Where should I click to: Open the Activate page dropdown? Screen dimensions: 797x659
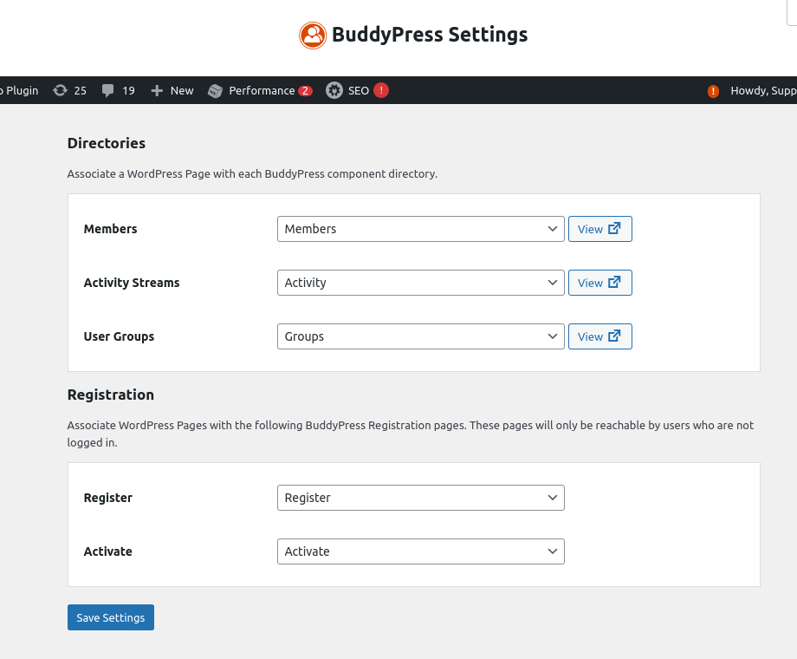click(420, 551)
